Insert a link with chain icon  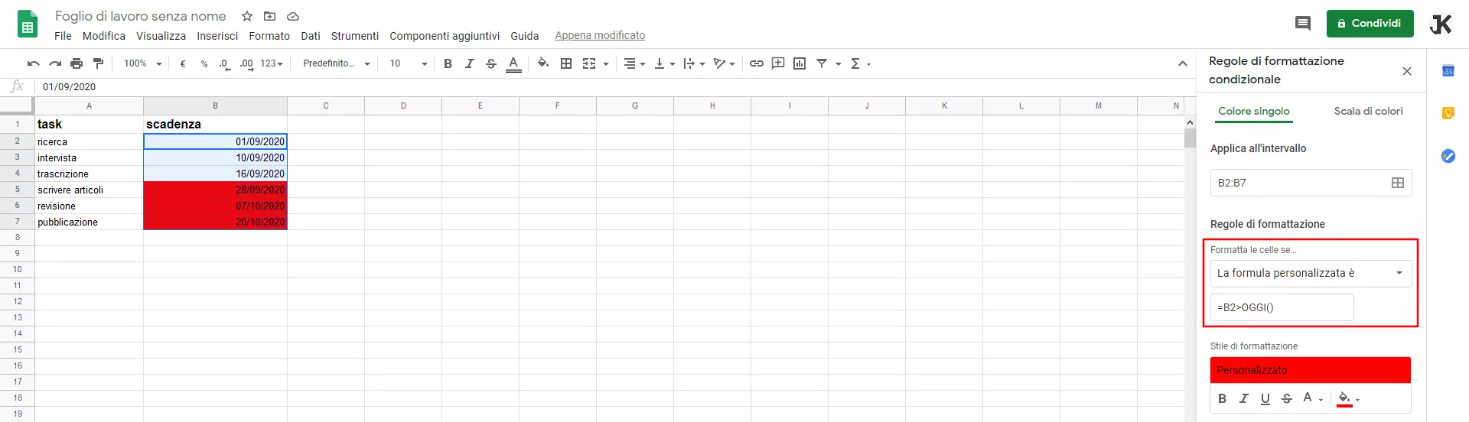click(x=757, y=63)
